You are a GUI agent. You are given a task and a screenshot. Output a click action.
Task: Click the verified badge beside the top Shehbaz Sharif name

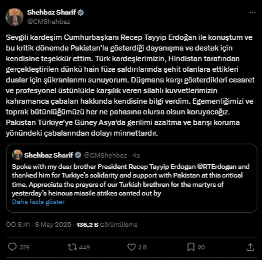coord(81,13)
